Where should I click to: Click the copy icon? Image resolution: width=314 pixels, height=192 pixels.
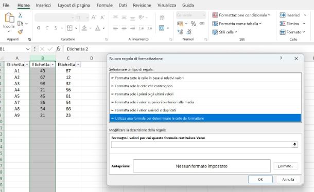[20, 24]
